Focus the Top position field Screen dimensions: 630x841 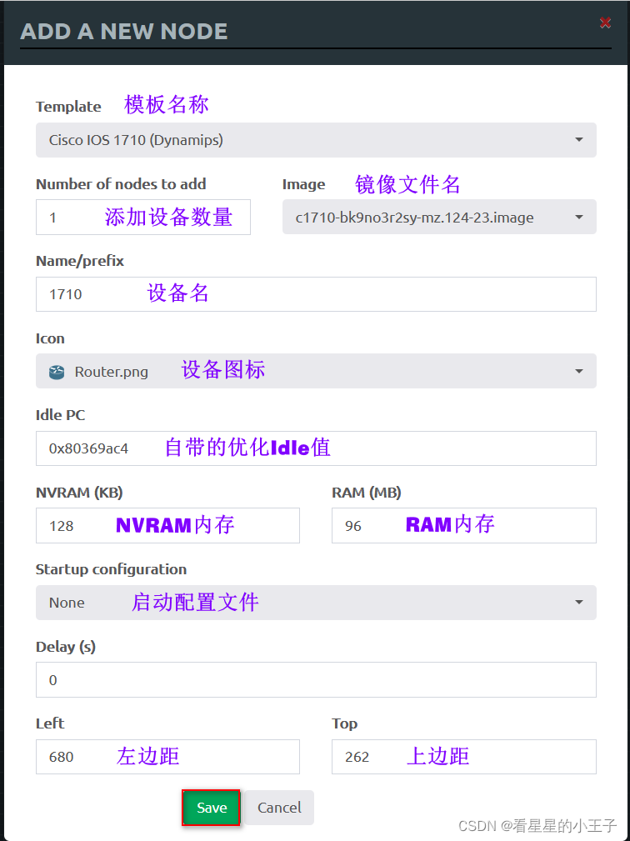[x=464, y=757]
